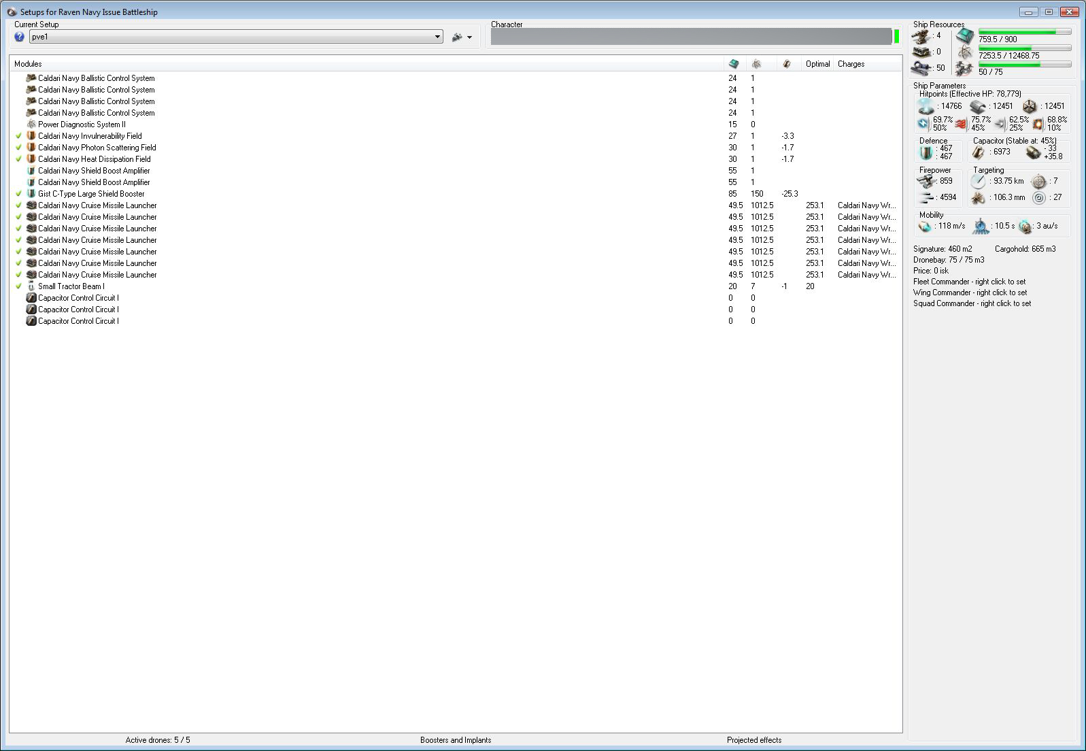Click the structure hitpoints icon
Image resolution: width=1086 pixels, height=751 pixels.
click(x=1030, y=106)
